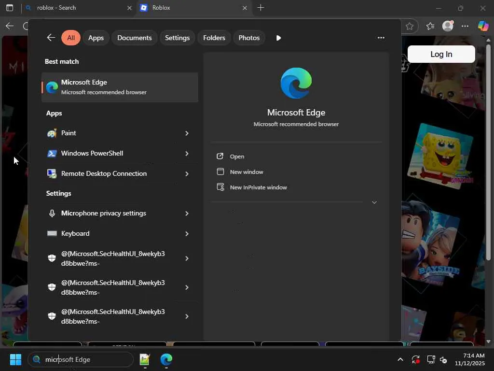Switch to the Photos filter
Screen dimensions: 494x371
point(249,38)
